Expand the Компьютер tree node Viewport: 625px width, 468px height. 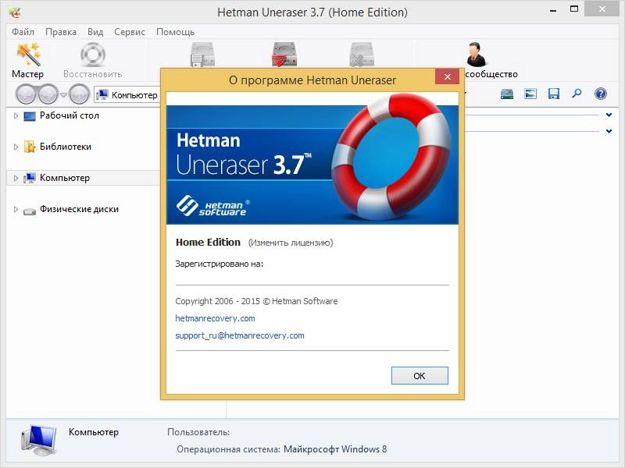pyautogui.click(x=16, y=178)
